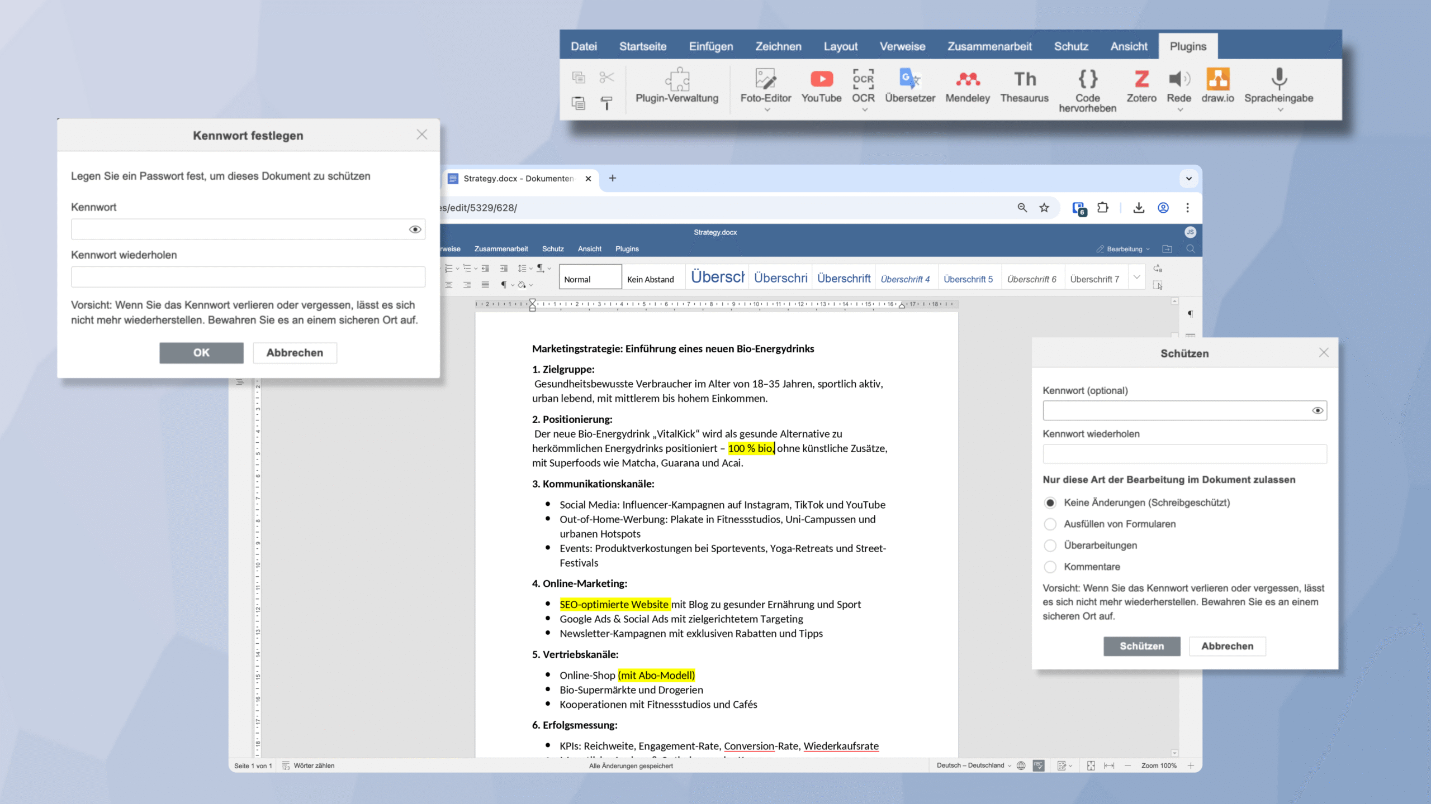Launch the draw.io plugin

tap(1217, 86)
